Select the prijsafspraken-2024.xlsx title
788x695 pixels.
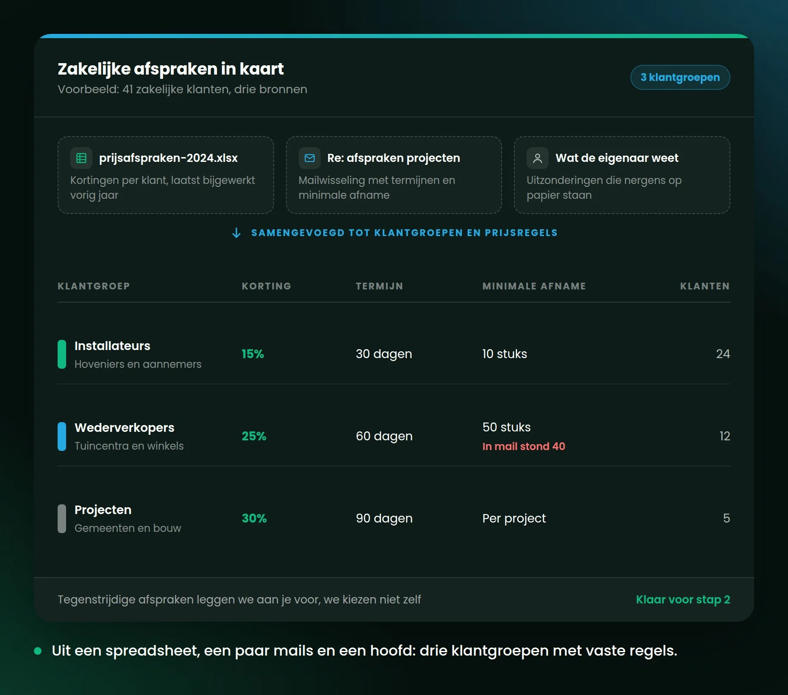(168, 158)
